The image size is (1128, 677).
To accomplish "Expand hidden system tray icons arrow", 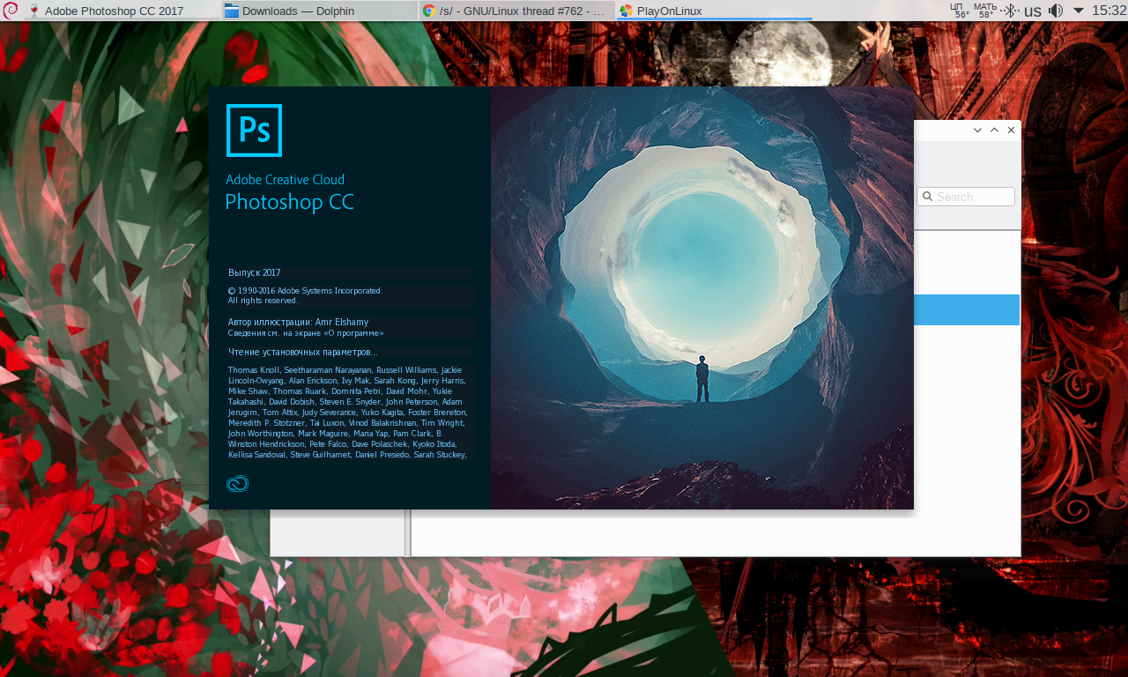I will click(1079, 11).
